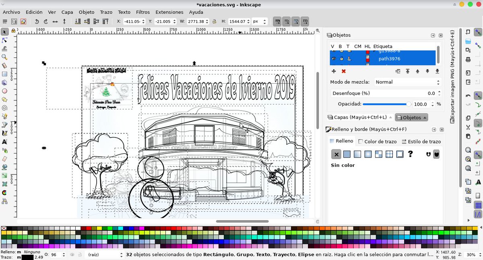Open the zoom drawing icon
Viewport: 483px width, 260px height.
tap(468, 158)
